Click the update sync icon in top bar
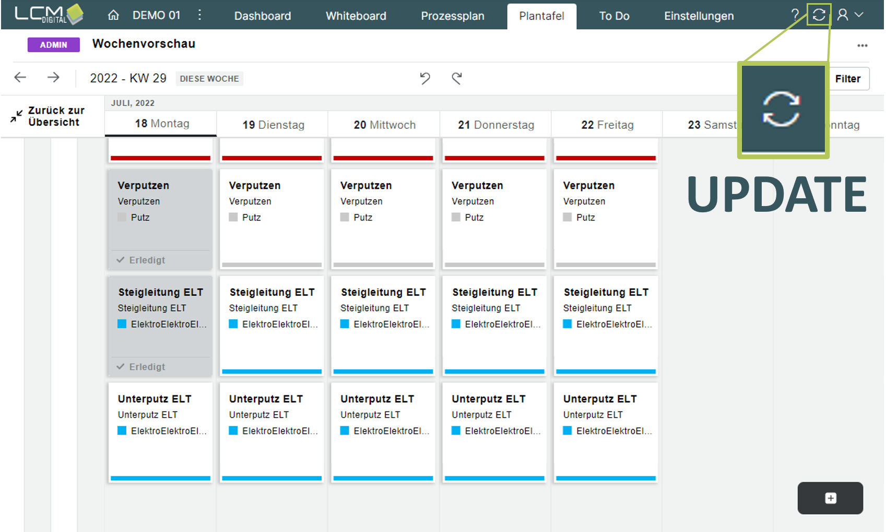 [819, 15]
